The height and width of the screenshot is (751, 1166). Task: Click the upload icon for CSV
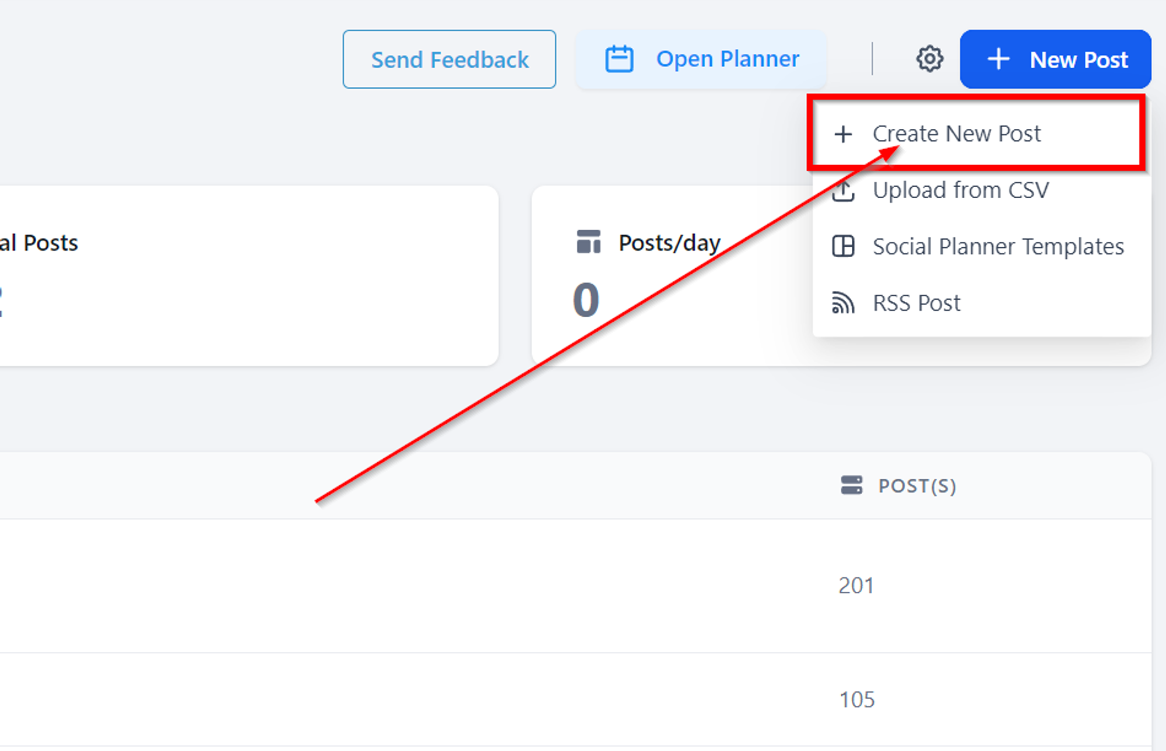pyautogui.click(x=843, y=191)
